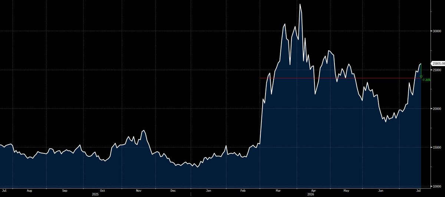
Task: Click the Dec month label
Action: [x=173, y=191]
